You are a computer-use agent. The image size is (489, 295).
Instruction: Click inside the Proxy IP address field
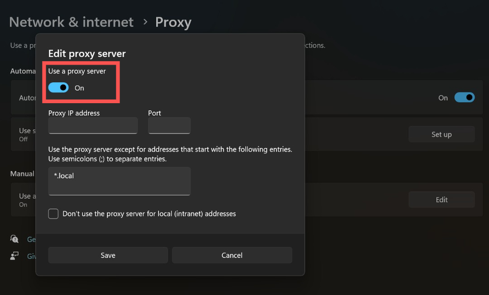point(92,125)
